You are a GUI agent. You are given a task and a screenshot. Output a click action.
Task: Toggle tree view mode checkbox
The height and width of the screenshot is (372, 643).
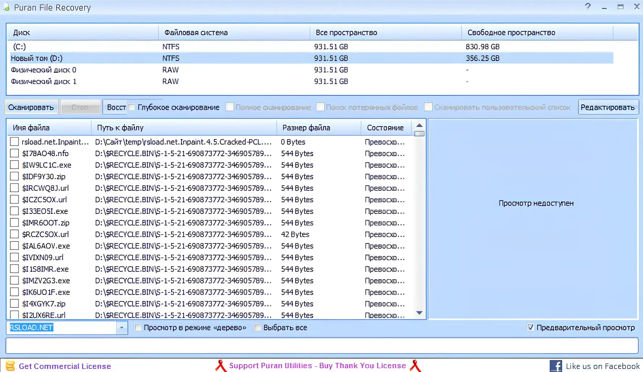pos(138,327)
